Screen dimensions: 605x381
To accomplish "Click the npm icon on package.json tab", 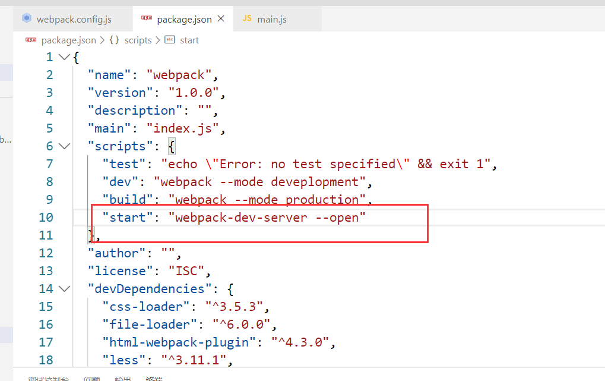I will click(146, 19).
